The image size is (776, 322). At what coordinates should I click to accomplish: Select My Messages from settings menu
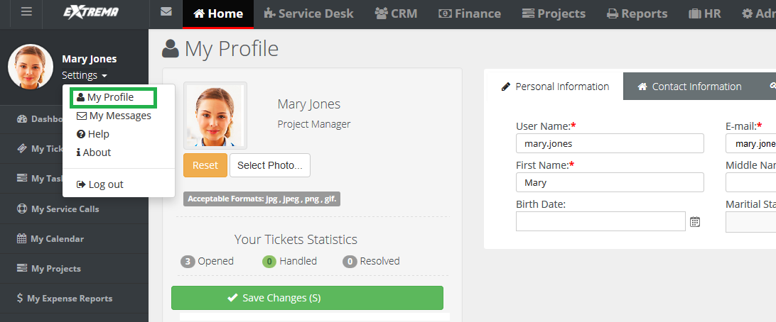click(x=114, y=116)
